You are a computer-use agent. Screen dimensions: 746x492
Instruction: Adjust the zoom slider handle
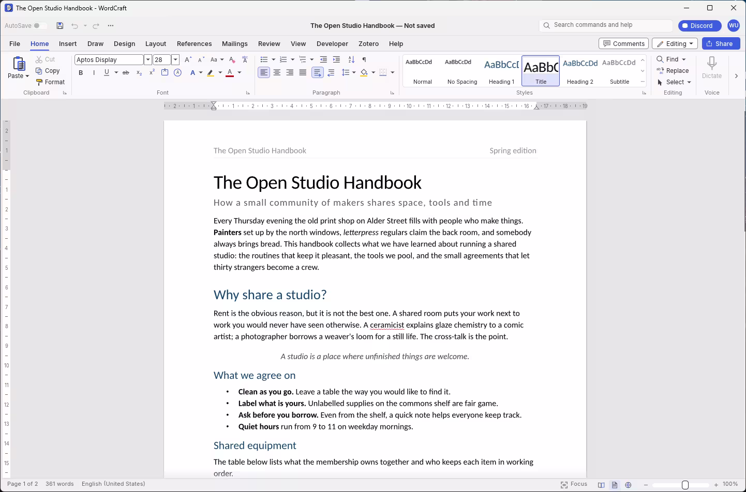[685, 485]
